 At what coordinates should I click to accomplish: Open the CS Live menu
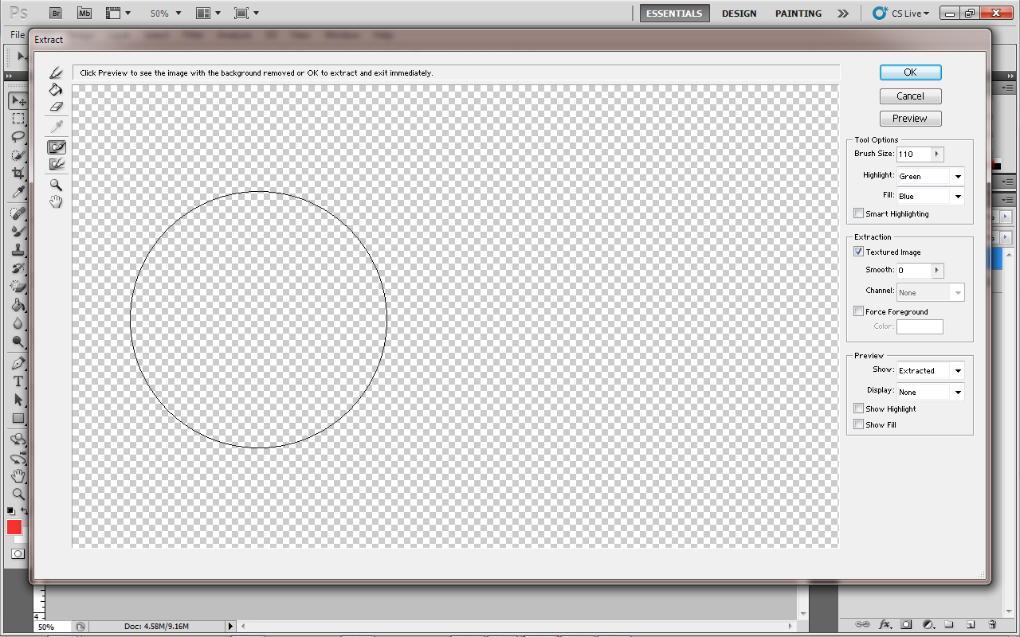coord(901,14)
